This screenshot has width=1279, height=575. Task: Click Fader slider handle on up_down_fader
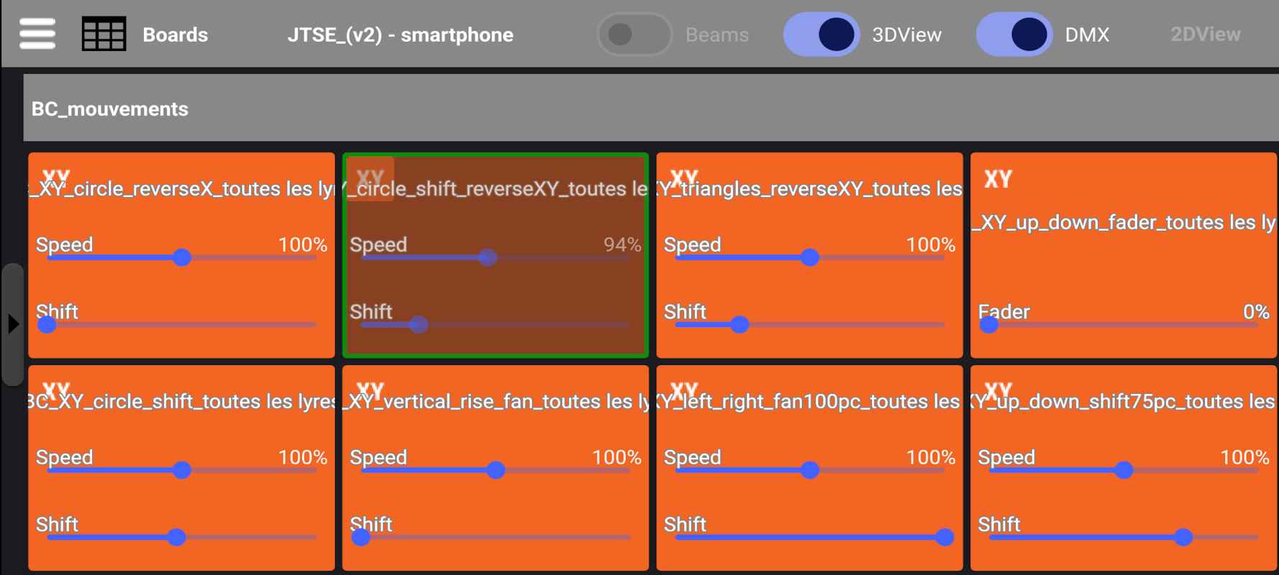pyautogui.click(x=989, y=325)
